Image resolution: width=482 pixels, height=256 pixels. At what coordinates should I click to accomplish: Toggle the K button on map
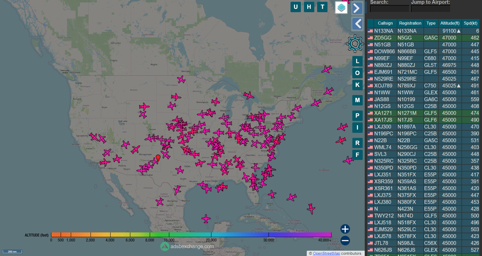tap(357, 85)
